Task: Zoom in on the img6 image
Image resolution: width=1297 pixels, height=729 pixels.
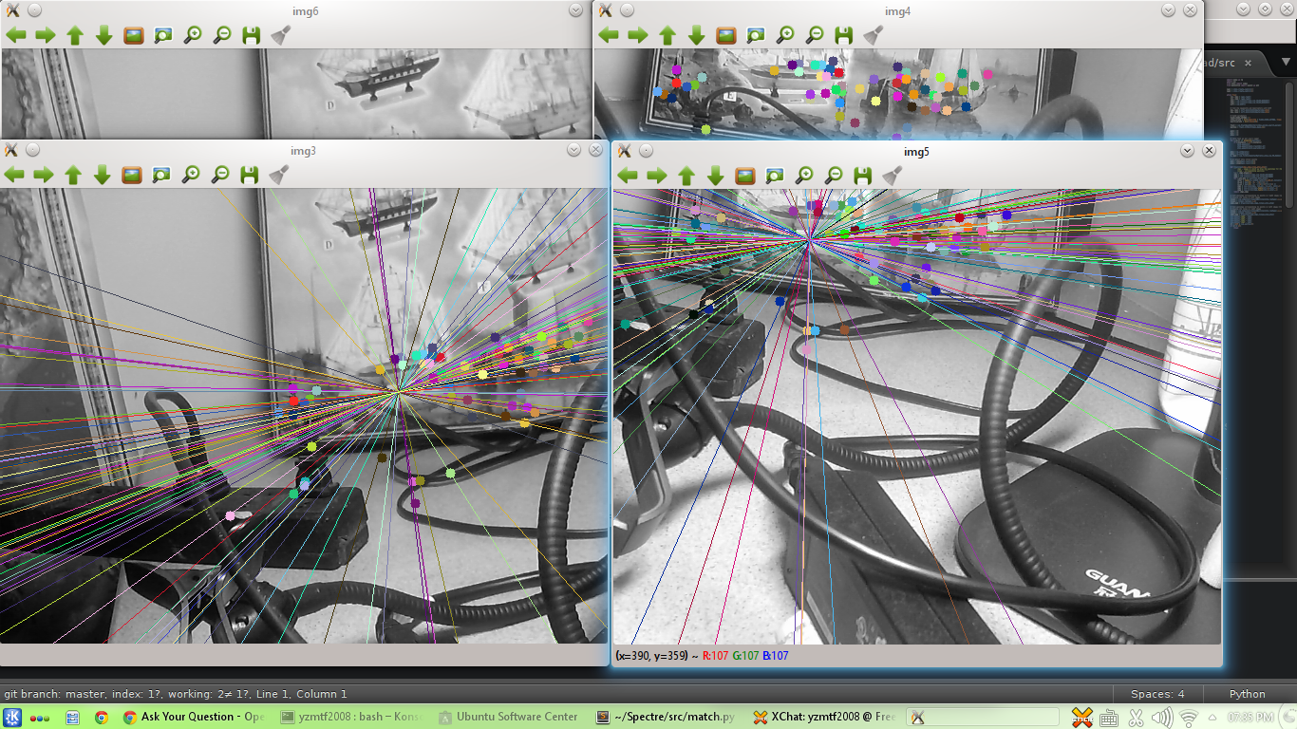Action: 193,35
